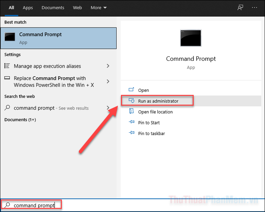Click the taskbar icon beside Replace Command Prompt
Viewport: 265px width, 212px height.
7,78
